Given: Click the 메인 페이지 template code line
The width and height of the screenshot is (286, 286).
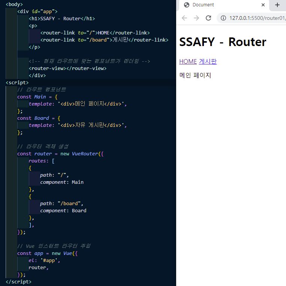Looking at the screenshot, I should tap(78, 104).
